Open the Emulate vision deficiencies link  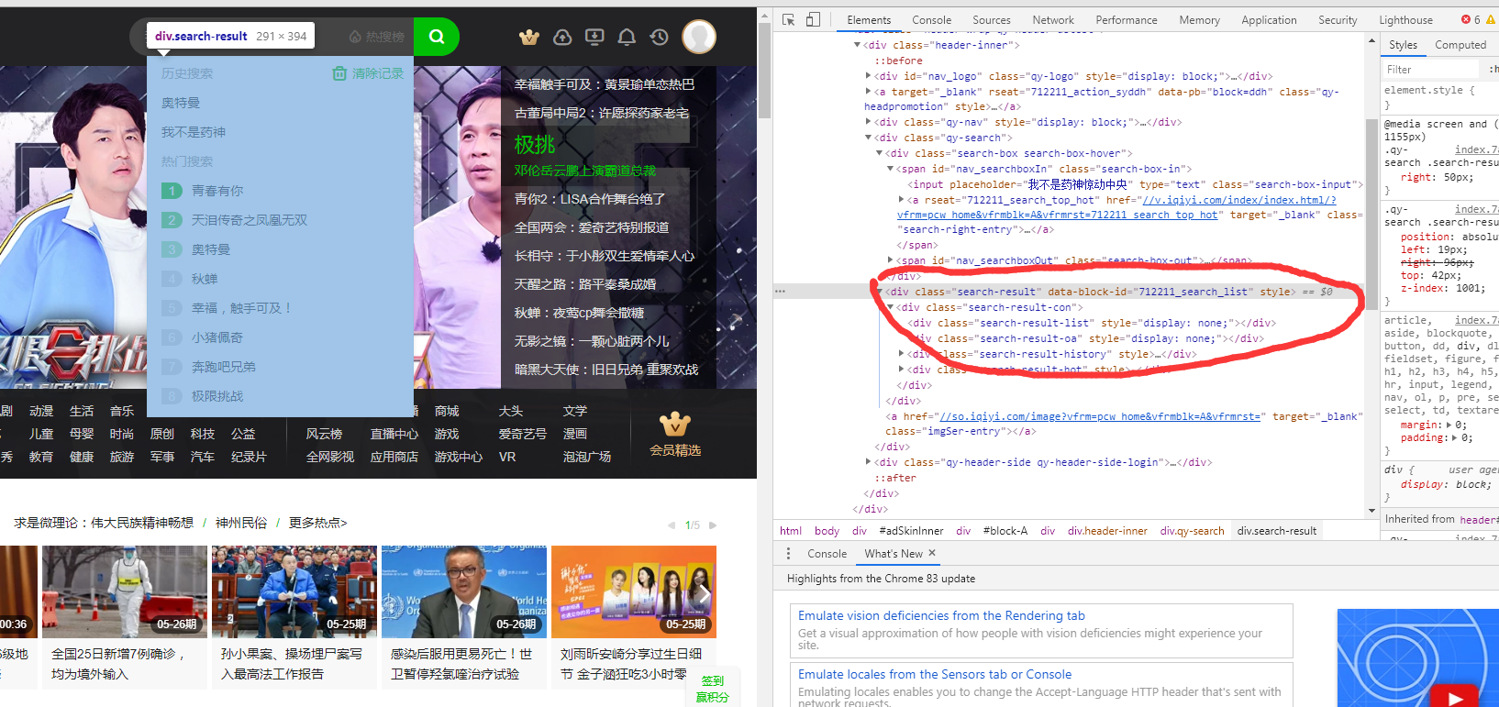(x=941, y=615)
